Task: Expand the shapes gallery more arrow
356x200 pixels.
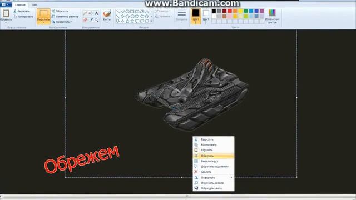Action: click(x=151, y=21)
